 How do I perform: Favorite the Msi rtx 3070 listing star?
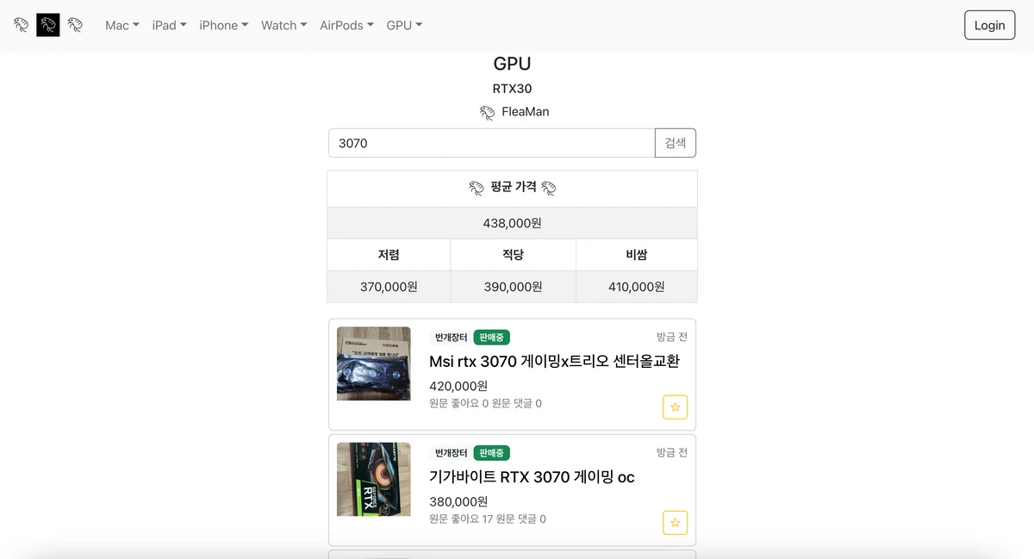(x=676, y=407)
